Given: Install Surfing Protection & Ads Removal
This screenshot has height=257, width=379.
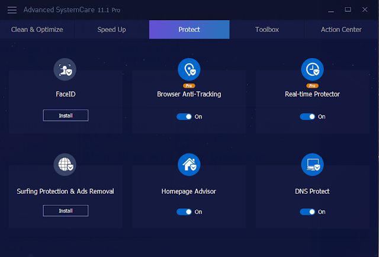Looking at the screenshot, I should [66, 211].
